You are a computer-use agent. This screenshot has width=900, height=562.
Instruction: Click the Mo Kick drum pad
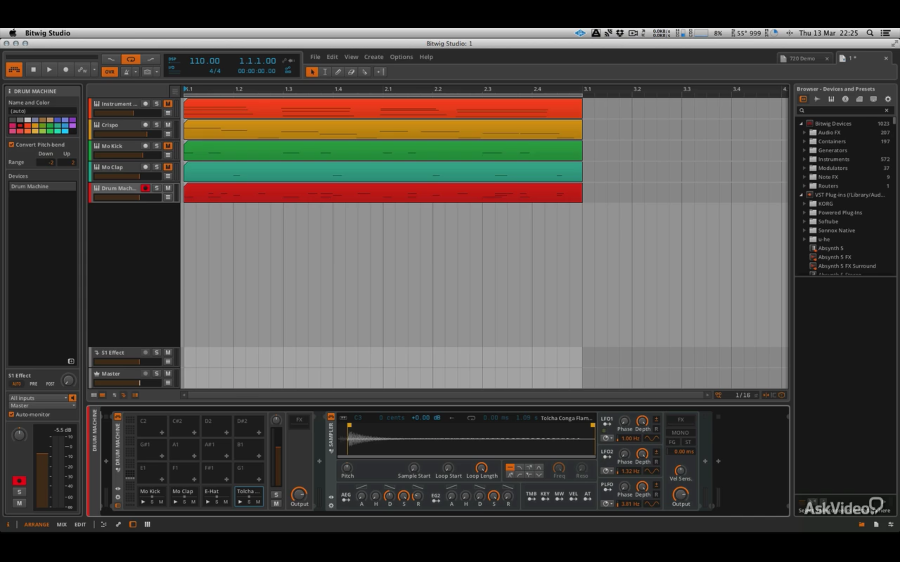[152, 496]
